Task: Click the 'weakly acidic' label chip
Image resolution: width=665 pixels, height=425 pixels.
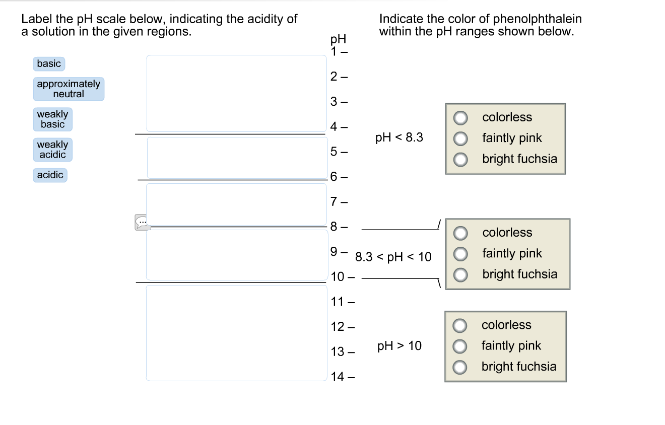Action: point(53,150)
